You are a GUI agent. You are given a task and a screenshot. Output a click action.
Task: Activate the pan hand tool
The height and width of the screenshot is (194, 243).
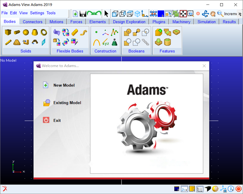pos(213,14)
